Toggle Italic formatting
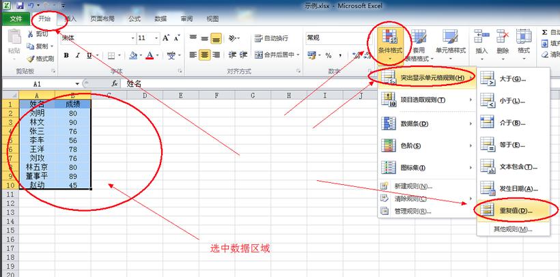Screen dimensions: 560x277 click(78, 55)
